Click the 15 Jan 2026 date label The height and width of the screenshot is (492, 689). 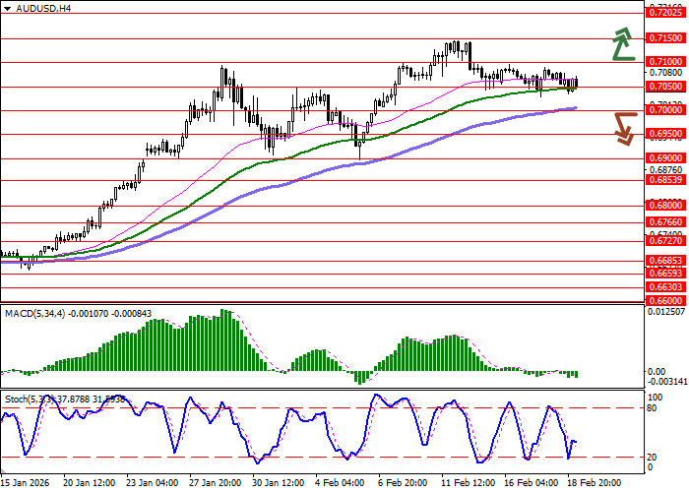click(24, 484)
